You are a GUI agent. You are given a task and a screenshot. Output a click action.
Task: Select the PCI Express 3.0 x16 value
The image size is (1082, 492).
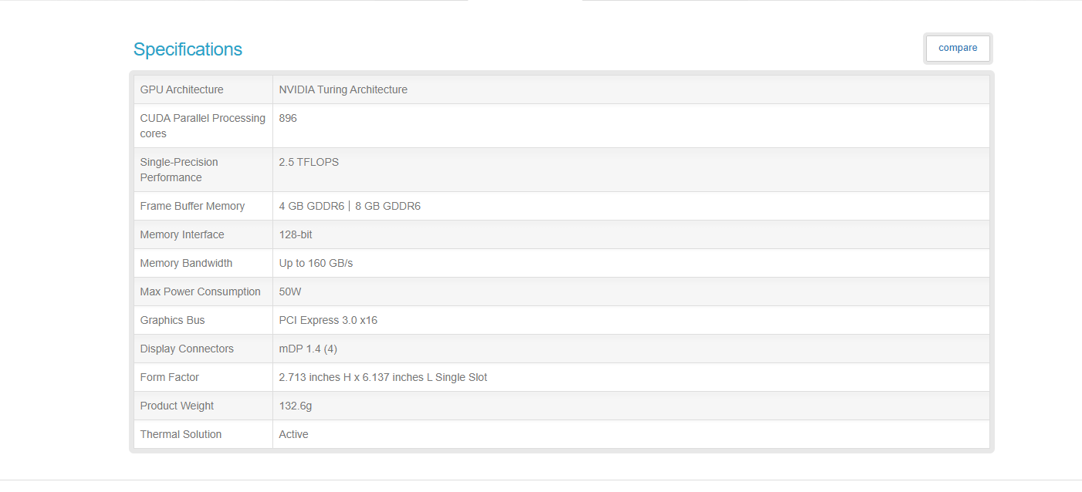click(x=328, y=320)
